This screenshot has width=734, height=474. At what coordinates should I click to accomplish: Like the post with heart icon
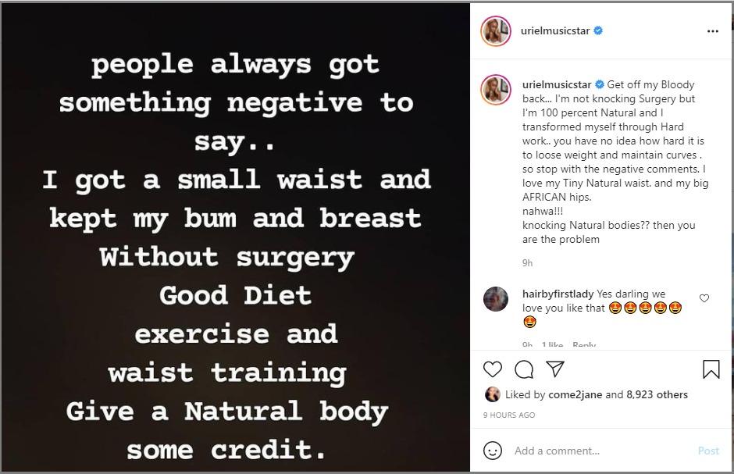[493, 369]
